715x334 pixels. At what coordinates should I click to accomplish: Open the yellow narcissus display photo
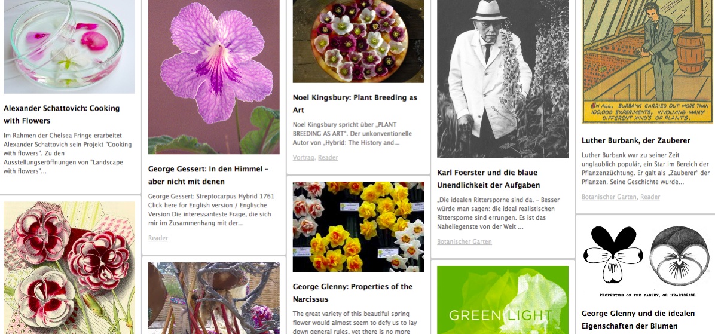(359, 226)
